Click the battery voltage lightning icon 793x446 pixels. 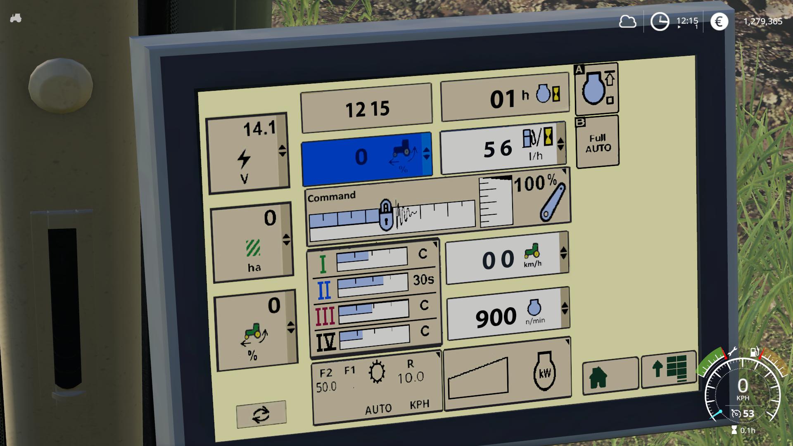(x=244, y=159)
